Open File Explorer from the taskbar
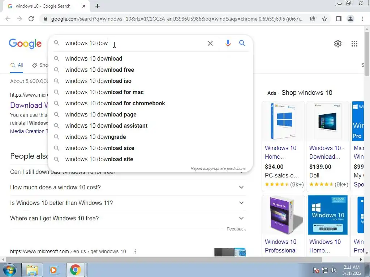Image resolution: width=370 pixels, height=277 pixels. click(x=32, y=270)
